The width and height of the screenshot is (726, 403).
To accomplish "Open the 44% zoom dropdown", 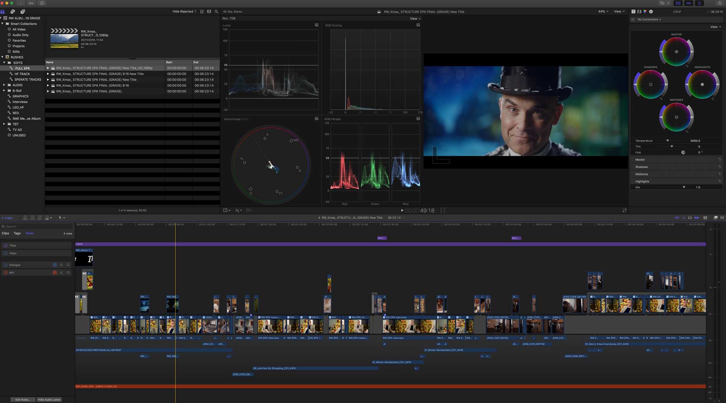I will (x=603, y=11).
